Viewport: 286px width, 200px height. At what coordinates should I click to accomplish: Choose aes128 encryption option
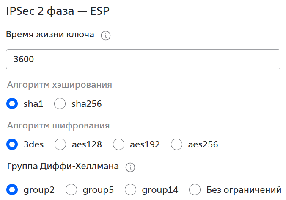[x=60, y=144]
